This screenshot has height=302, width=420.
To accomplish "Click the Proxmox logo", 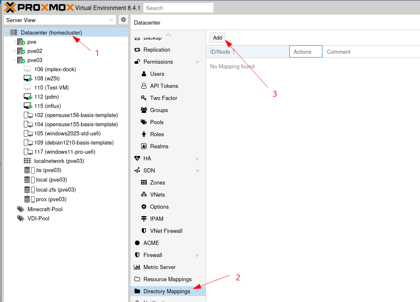I will (39, 7).
